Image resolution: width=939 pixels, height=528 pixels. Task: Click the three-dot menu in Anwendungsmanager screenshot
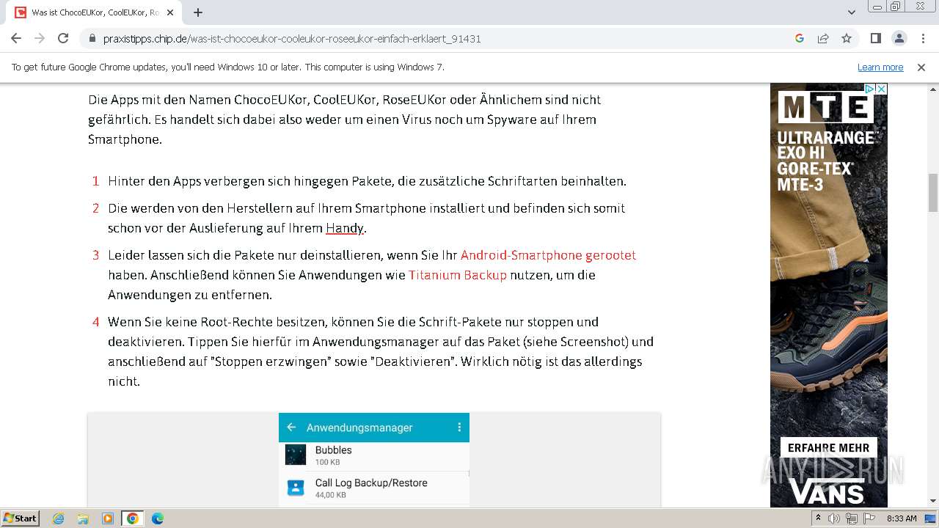[459, 428]
